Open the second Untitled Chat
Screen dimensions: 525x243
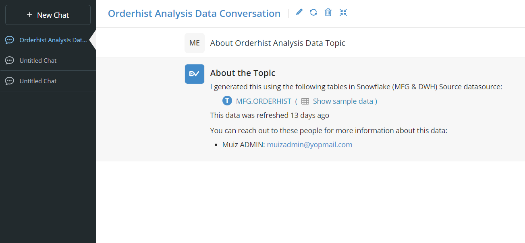(48, 81)
